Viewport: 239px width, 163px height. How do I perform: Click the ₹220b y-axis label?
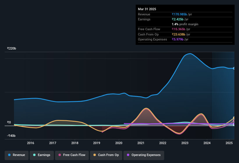pos(11,48)
